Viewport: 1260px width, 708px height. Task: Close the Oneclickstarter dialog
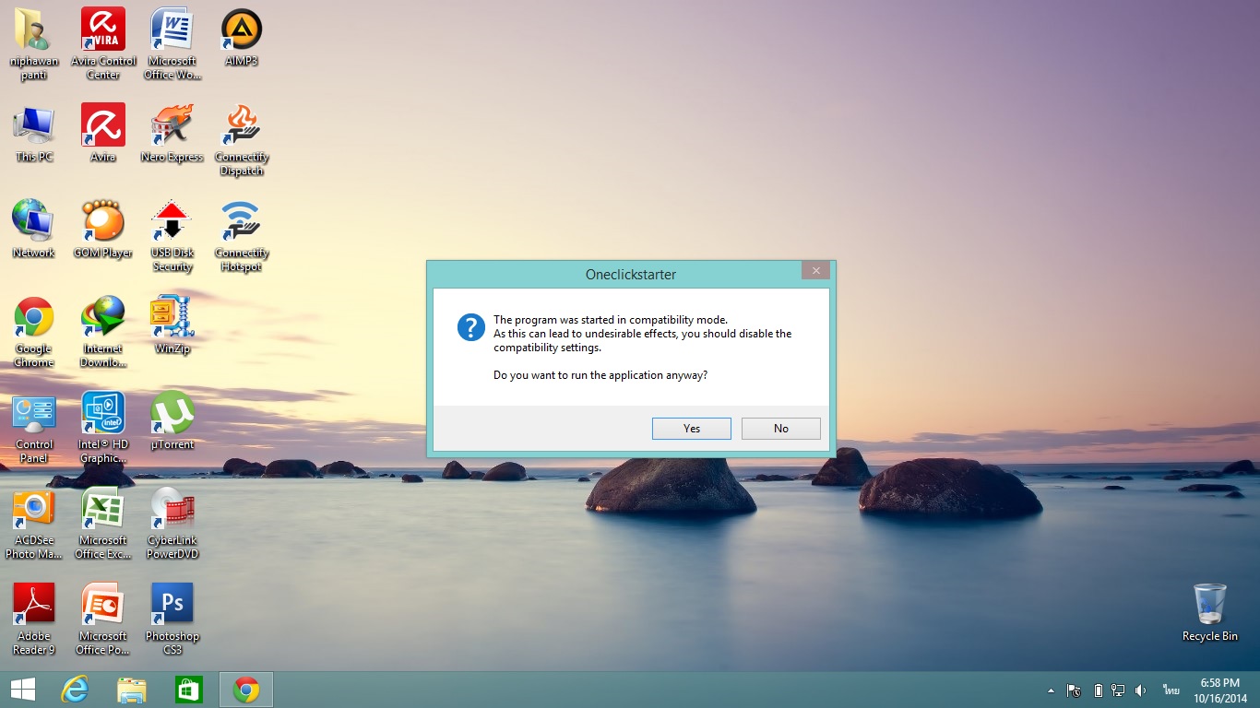(815, 270)
